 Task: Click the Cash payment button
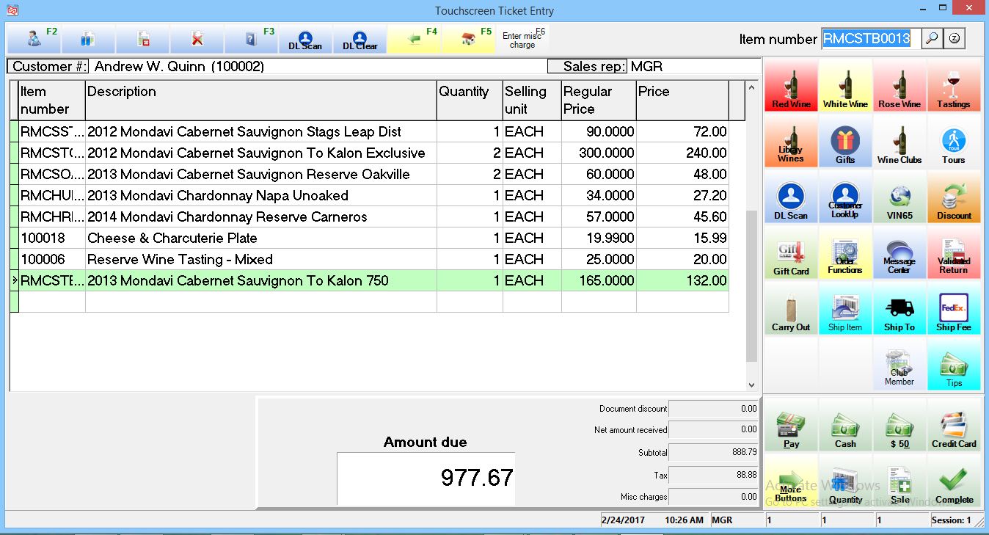(845, 427)
